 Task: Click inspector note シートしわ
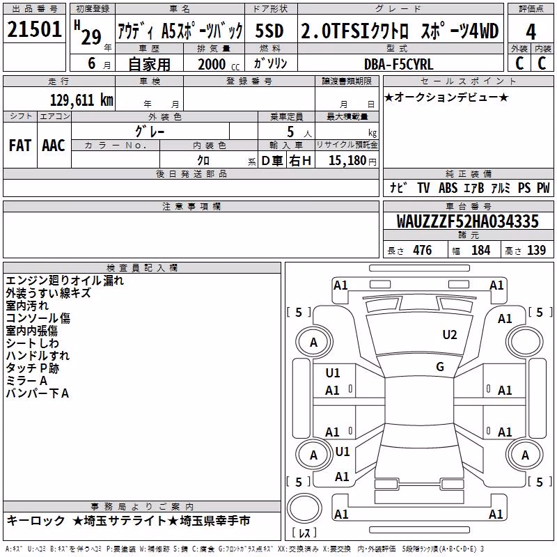click(x=32, y=343)
